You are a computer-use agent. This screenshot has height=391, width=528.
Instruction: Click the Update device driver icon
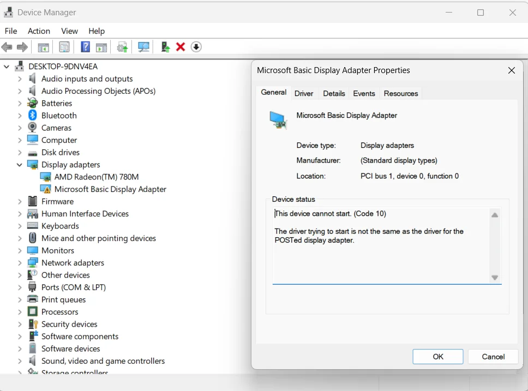122,47
